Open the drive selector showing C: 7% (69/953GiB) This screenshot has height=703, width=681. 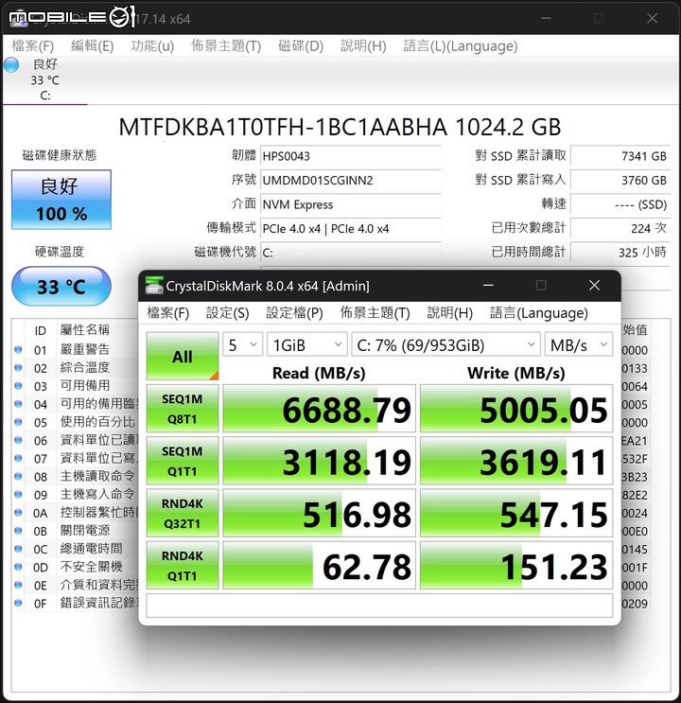(445, 344)
